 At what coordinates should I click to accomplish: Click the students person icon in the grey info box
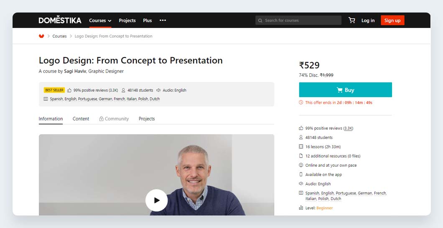(123, 90)
